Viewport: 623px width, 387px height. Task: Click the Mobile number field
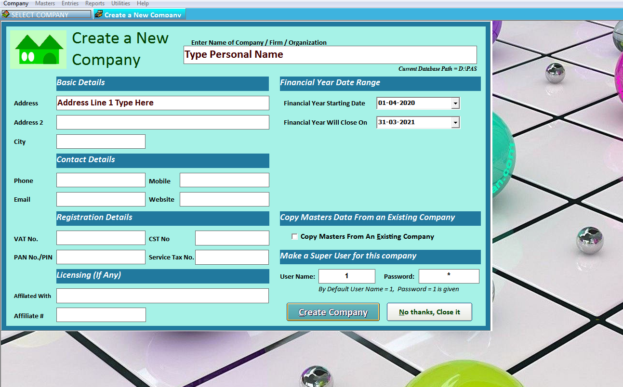tap(224, 180)
